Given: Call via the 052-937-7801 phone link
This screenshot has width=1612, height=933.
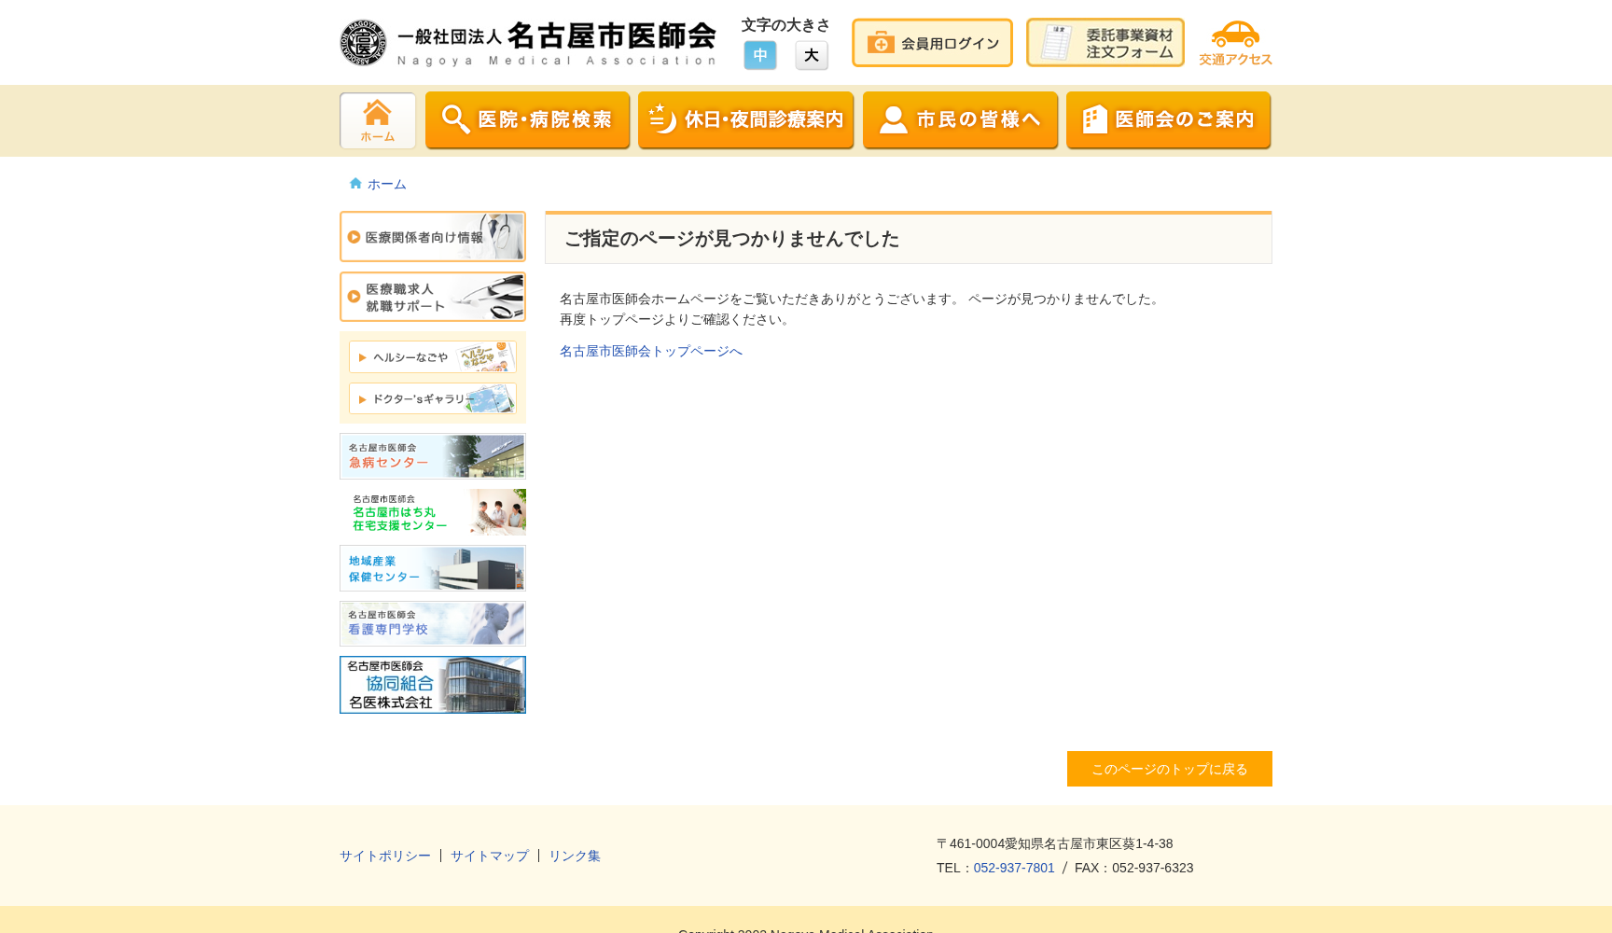Looking at the screenshot, I should coord(1013,868).
